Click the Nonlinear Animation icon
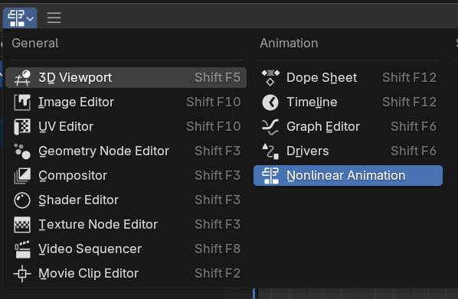The image size is (458, 299). coord(270,176)
